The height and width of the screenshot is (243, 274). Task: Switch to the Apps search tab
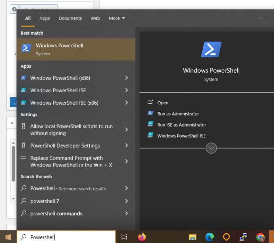(x=45, y=18)
